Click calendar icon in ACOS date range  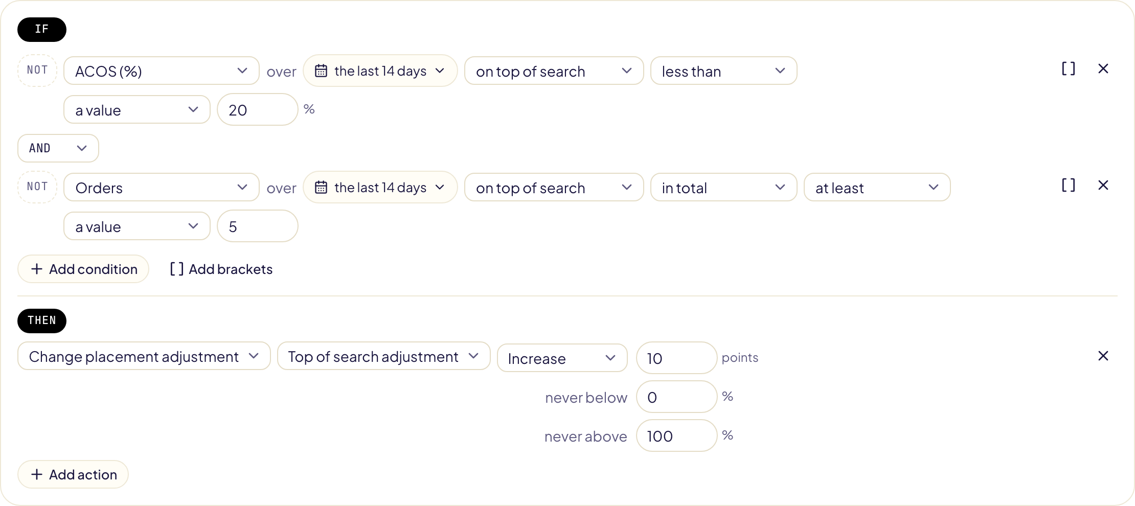coord(321,71)
